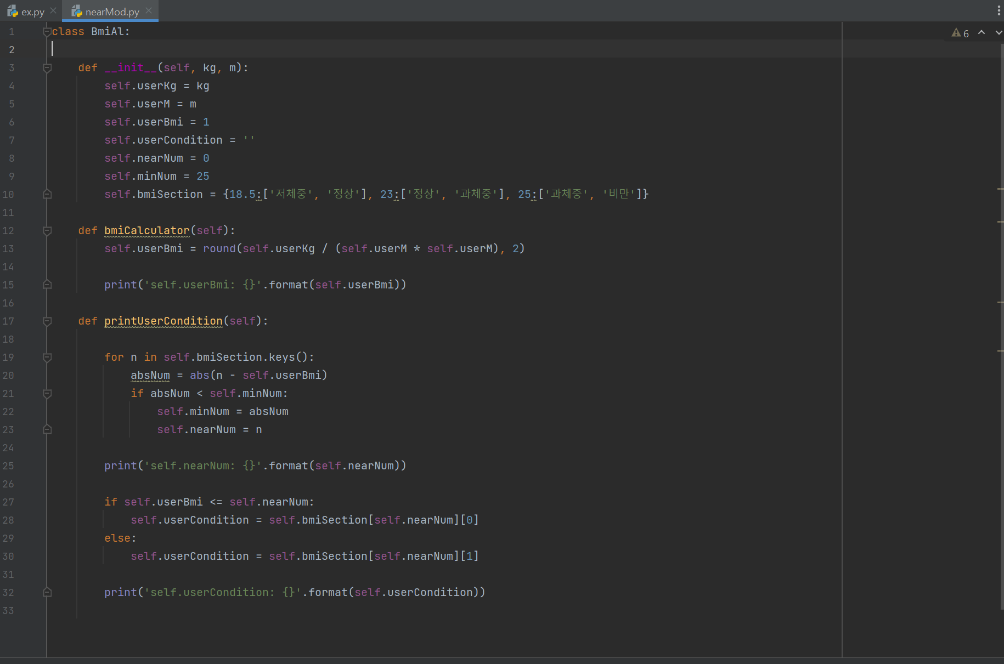This screenshot has height=664, width=1004.
Task: Collapse the if absNum block fold marker
Action: 47,394
